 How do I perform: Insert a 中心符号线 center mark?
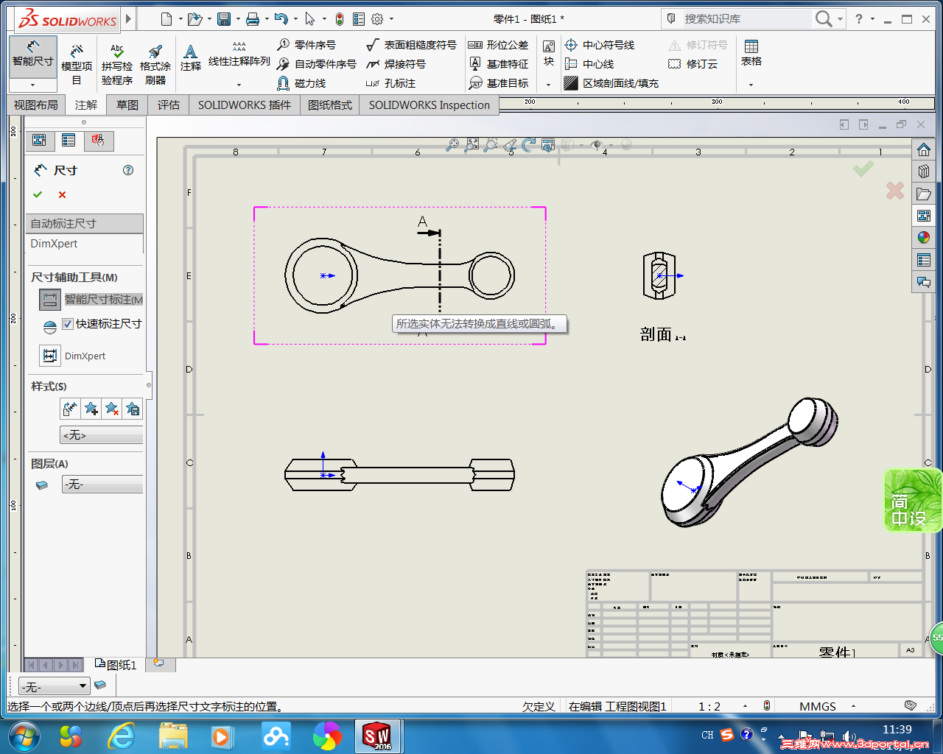click(599, 45)
